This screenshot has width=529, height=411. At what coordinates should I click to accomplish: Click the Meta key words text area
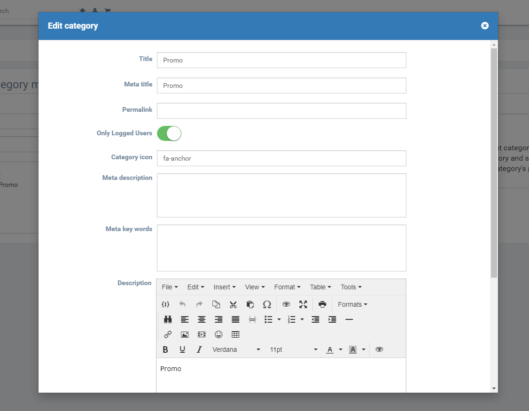281,248
